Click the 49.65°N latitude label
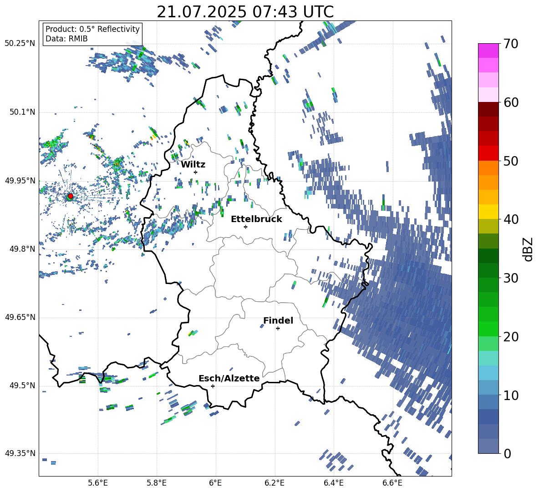 (x=20, y=317)
